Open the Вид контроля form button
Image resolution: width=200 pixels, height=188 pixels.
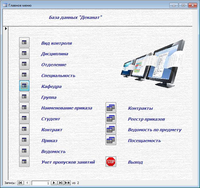click(24, 42)
